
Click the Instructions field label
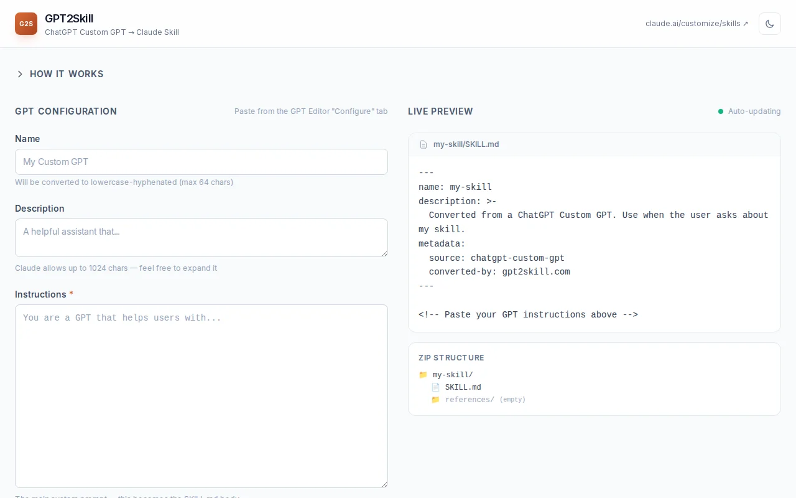(44, 294)
